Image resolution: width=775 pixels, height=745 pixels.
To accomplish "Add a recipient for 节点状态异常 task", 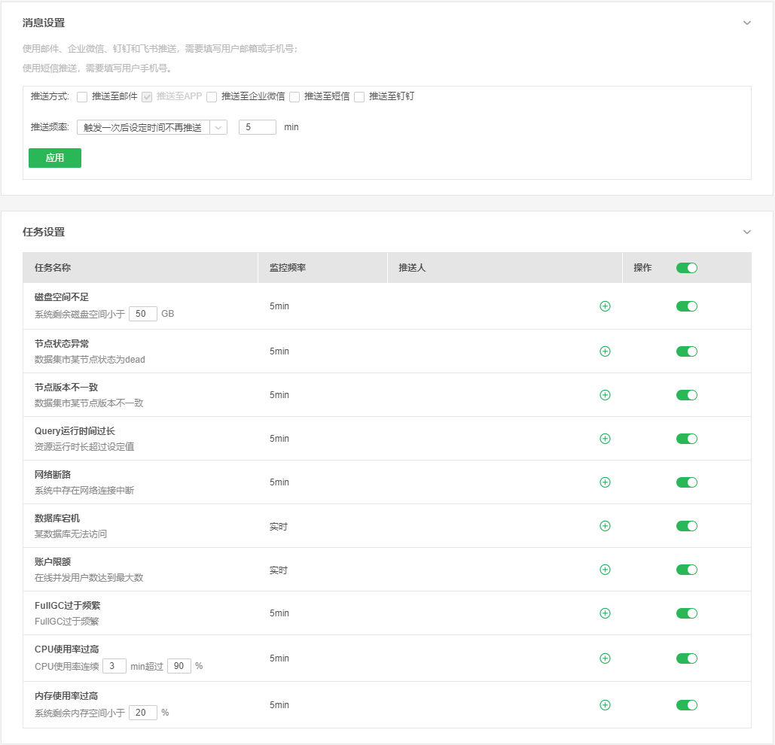I will tap(605, 351).
